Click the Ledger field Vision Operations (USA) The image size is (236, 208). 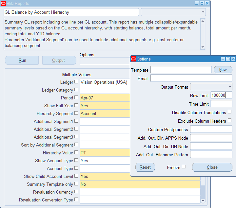tap(105, 82)
